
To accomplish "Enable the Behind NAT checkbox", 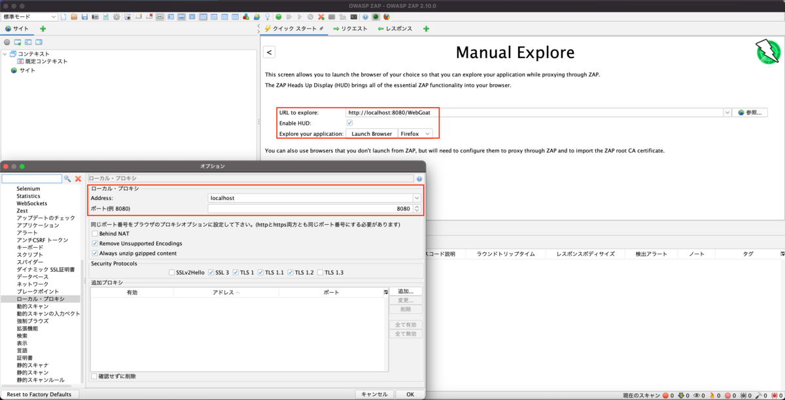I will 95,233.
